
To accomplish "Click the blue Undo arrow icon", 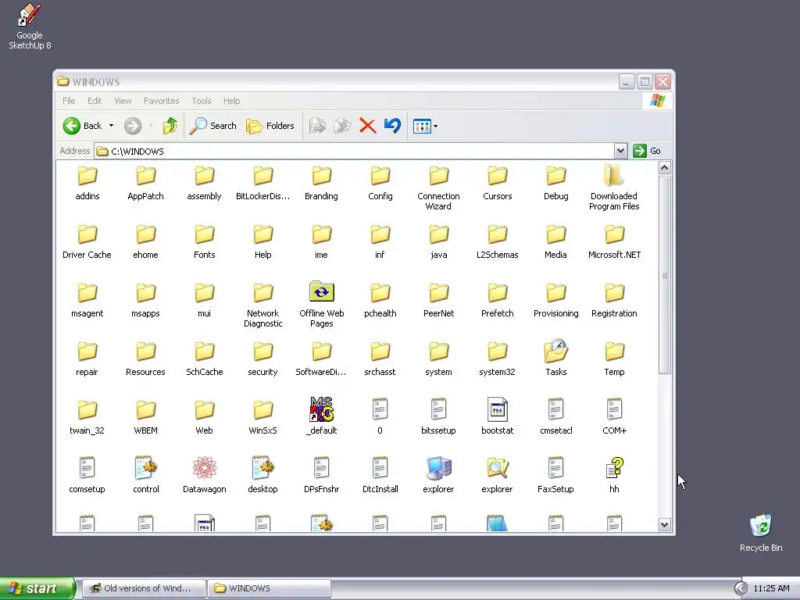I will point(392,126).
